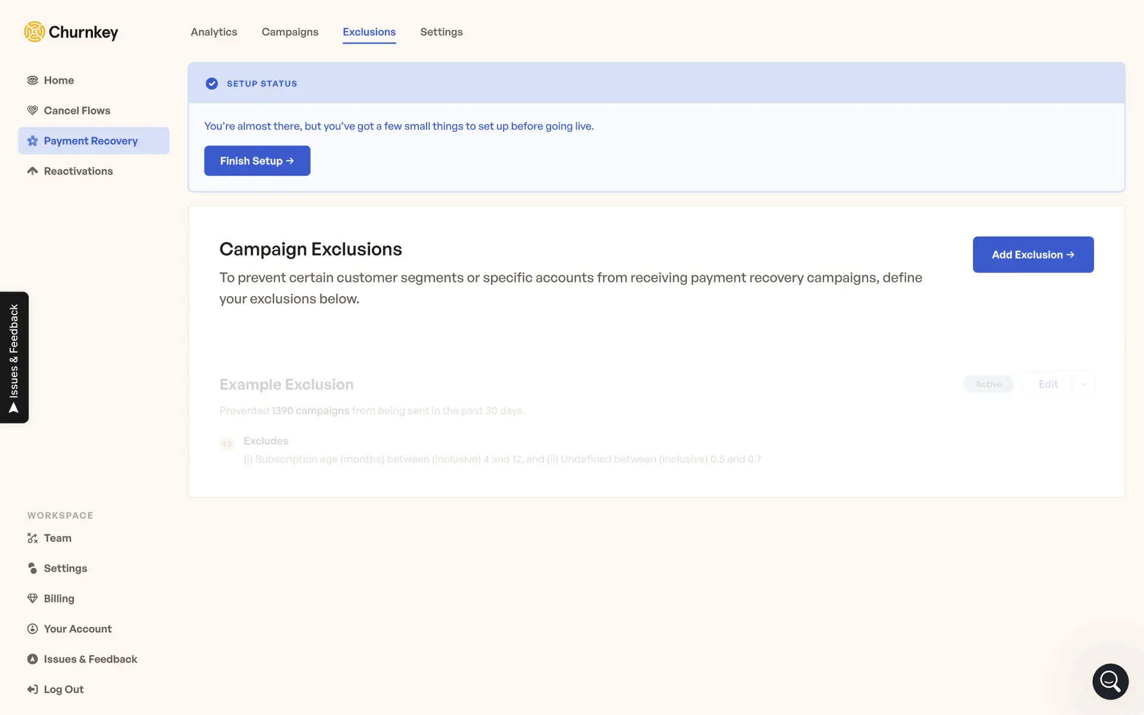Click the Log Out arrow icon
This screenshot has width=1144, height=715.
pos(33,689)
